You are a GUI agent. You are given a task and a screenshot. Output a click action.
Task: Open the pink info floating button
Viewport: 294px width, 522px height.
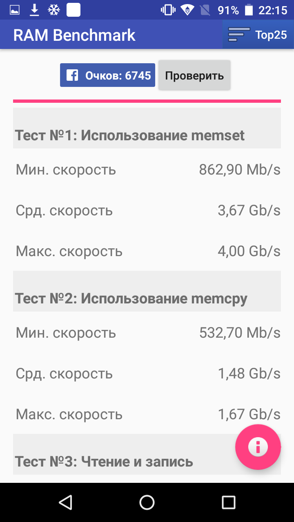(x=258, y=447)
